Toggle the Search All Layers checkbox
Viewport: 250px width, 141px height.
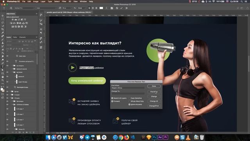coord(112,98)
